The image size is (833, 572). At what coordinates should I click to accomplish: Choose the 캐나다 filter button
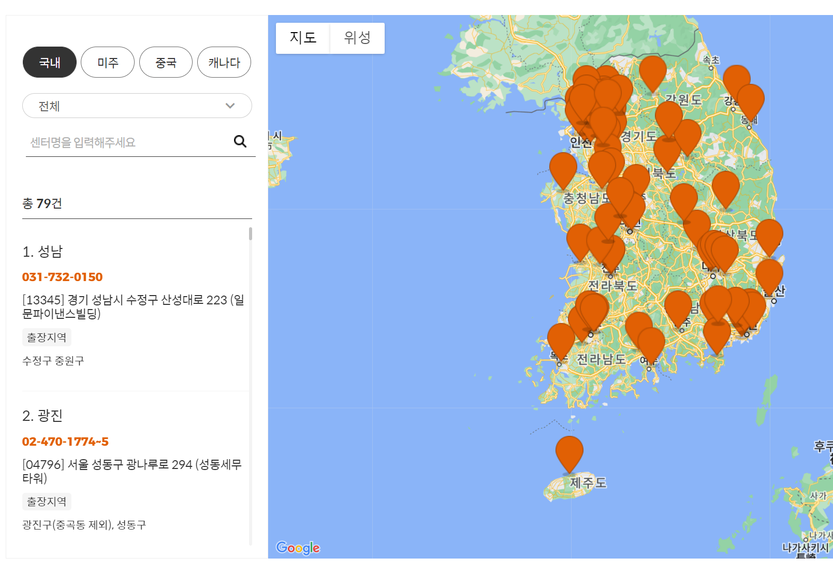[x=224, y=62]
